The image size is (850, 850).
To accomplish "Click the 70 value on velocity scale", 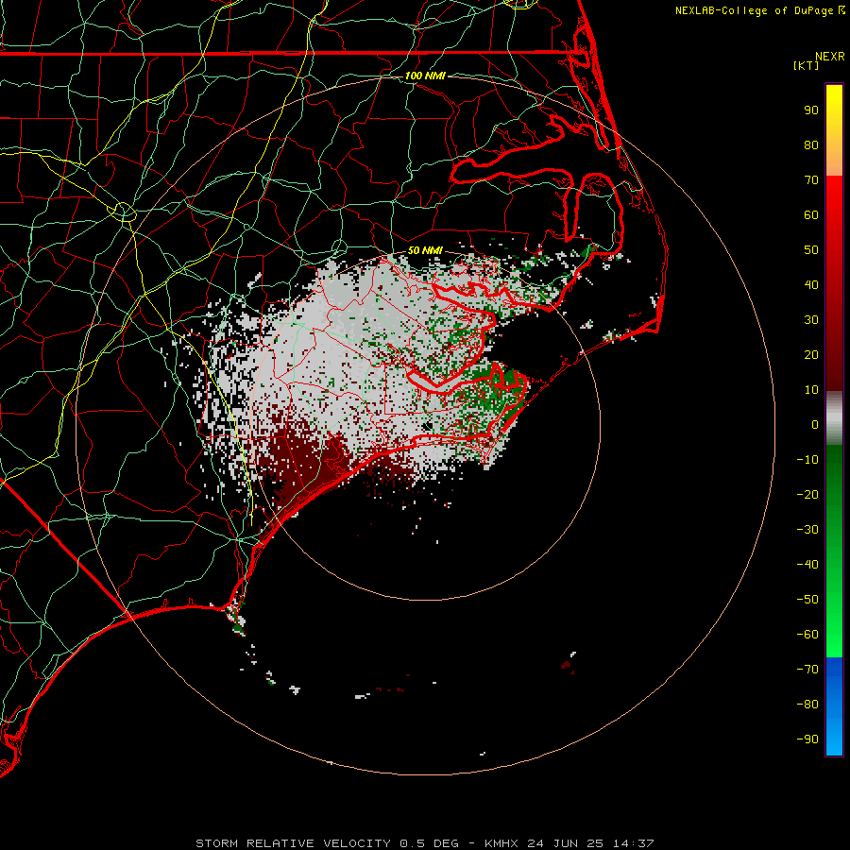I will point(811,180).
